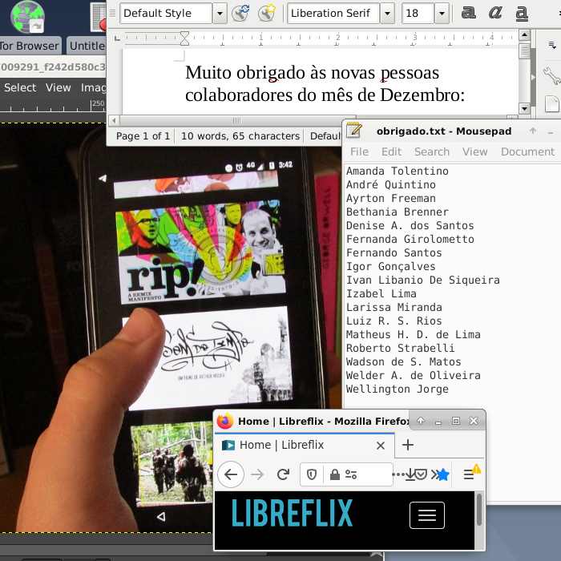Go back using Firefox's back arrow
This screenshot has width=561, height=561.
[x=231, y=474]
